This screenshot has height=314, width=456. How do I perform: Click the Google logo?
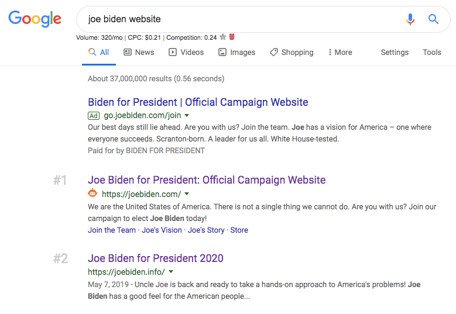[x=35, y=19]
